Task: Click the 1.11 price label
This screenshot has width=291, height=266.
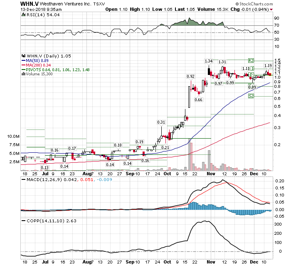Action: (246, 69)
